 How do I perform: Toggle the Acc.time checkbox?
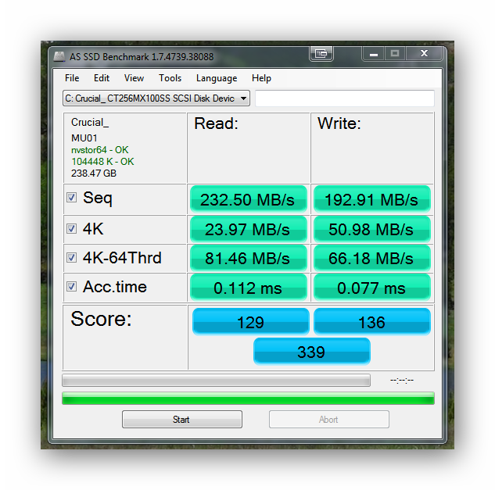tap(72, 287)
